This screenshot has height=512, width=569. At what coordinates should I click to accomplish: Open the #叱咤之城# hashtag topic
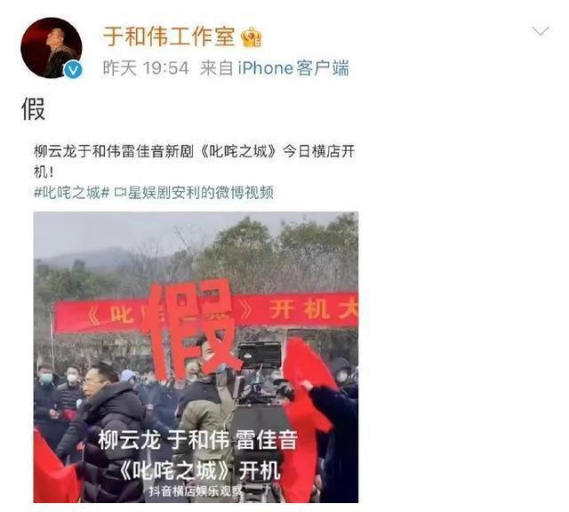[x=71, y=192]
